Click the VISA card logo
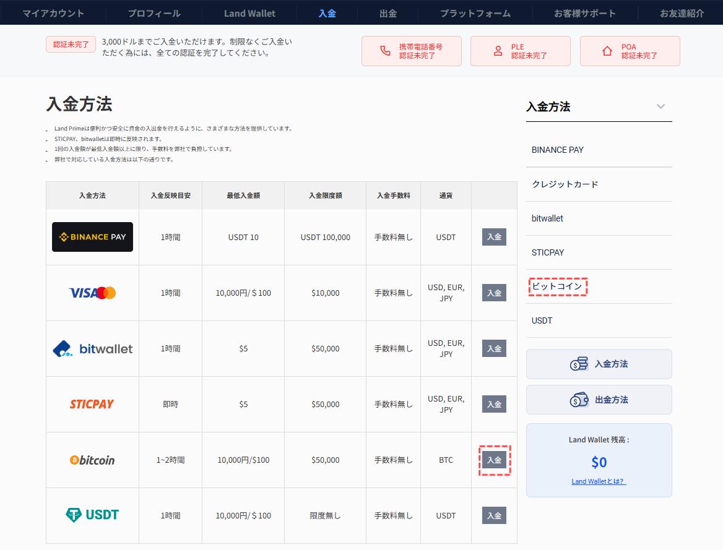Viewport: 723px width, 550px height. click(92, 292)
